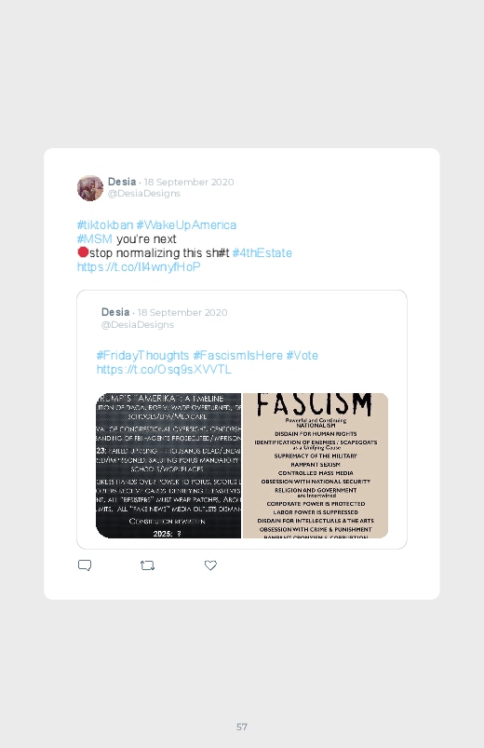Visit the t.co/Osq9sXVVTL link
This screenshot has height=748, width=484.
(x=164, y=369)
